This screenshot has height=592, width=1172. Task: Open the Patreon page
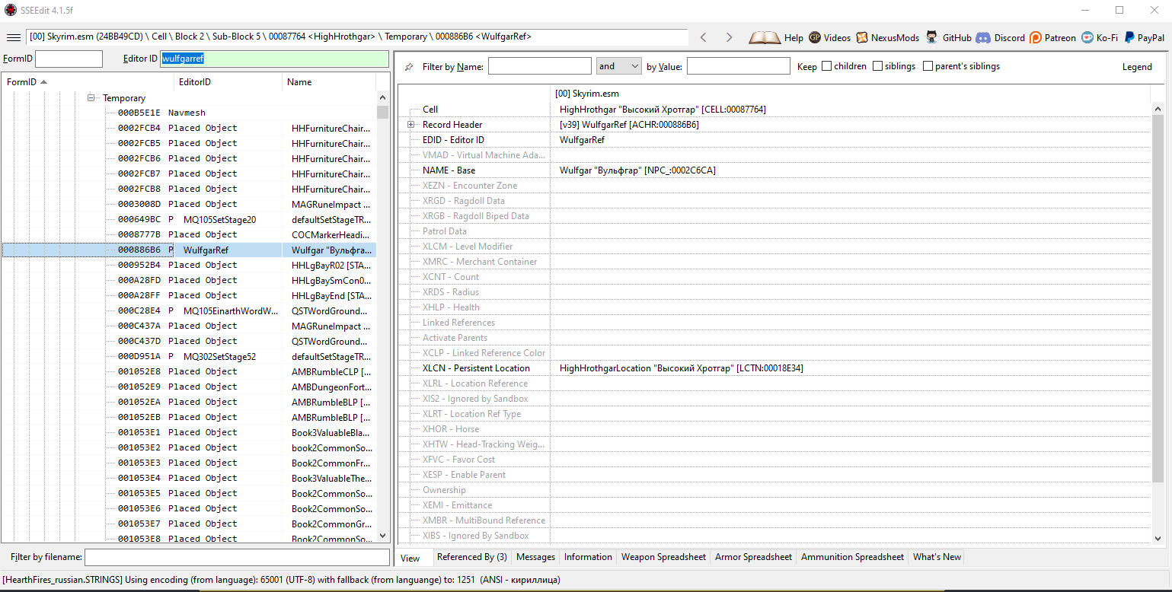click(x=1053, y=37)
